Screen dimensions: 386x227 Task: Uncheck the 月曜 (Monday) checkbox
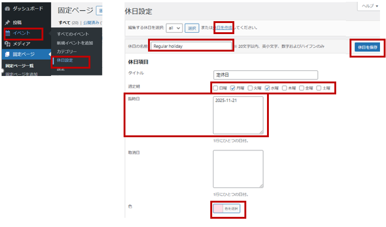coord(232,88)
